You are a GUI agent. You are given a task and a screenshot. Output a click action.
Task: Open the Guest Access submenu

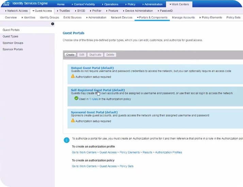click(x=42, y=11)
